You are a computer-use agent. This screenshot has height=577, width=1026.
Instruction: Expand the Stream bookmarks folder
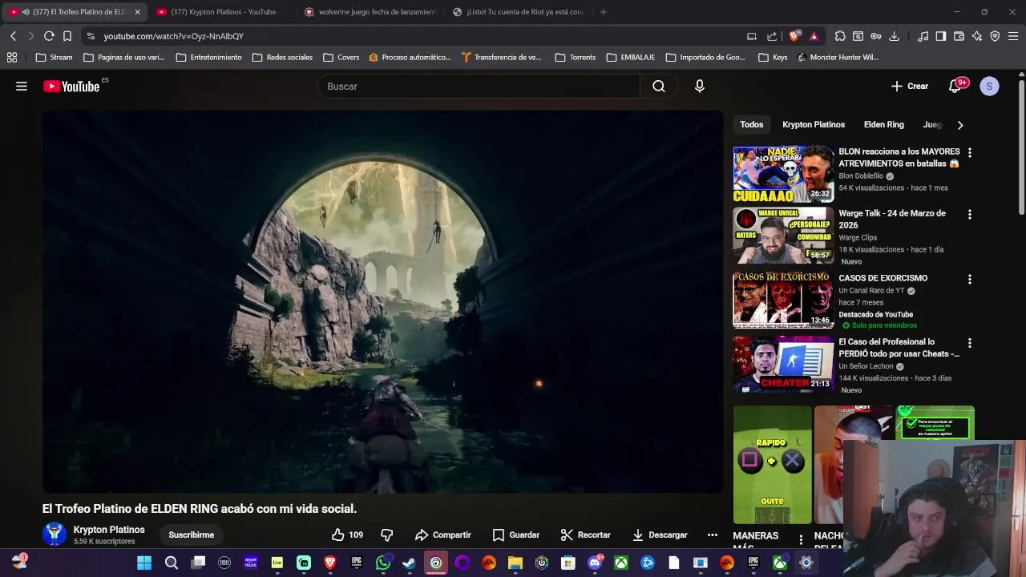[x=55, y=57]
